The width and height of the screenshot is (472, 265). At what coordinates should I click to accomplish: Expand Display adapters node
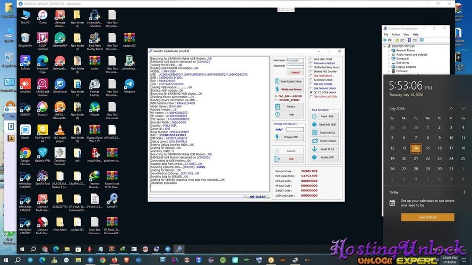[x=389, y=67]
